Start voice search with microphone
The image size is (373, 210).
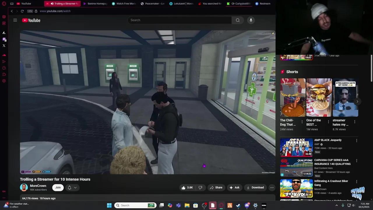[x=251, y=20]
